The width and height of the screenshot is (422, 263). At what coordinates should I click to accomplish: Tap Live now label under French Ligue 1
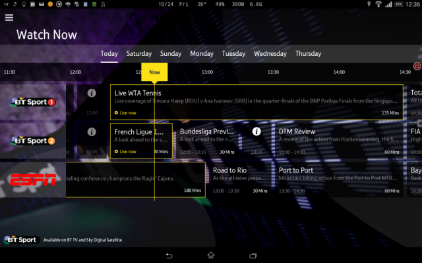[125, 152]
